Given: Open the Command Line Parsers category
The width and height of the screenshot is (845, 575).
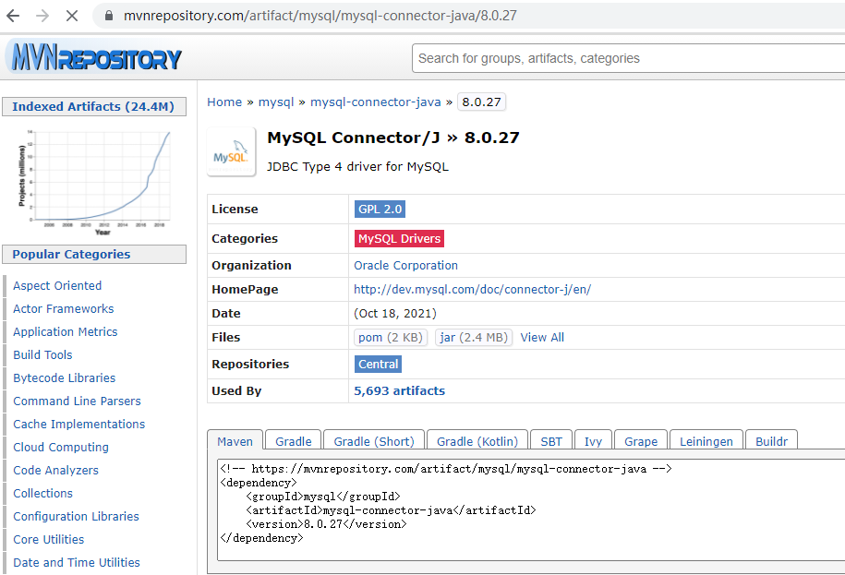Looking at the screenshot, I should coord(77,401).
